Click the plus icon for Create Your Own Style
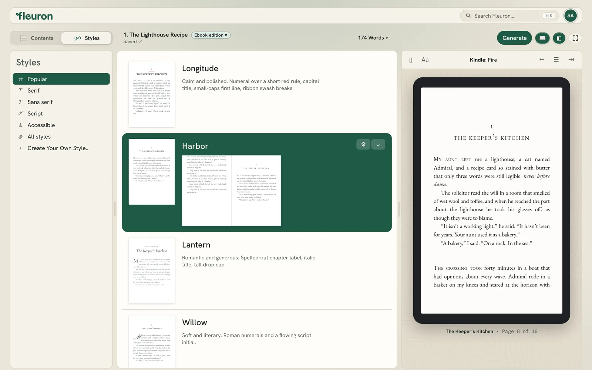The height and width of the screenshot is (370, 592). (20, 148)
